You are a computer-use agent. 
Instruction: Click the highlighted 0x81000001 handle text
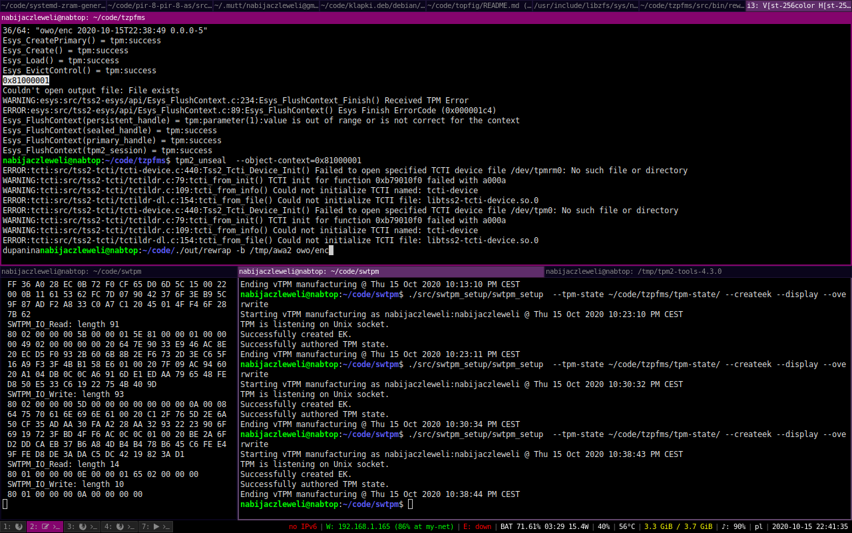[26, 81]
